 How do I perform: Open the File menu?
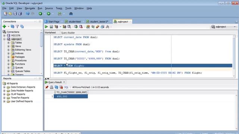[x=4, y=8]
